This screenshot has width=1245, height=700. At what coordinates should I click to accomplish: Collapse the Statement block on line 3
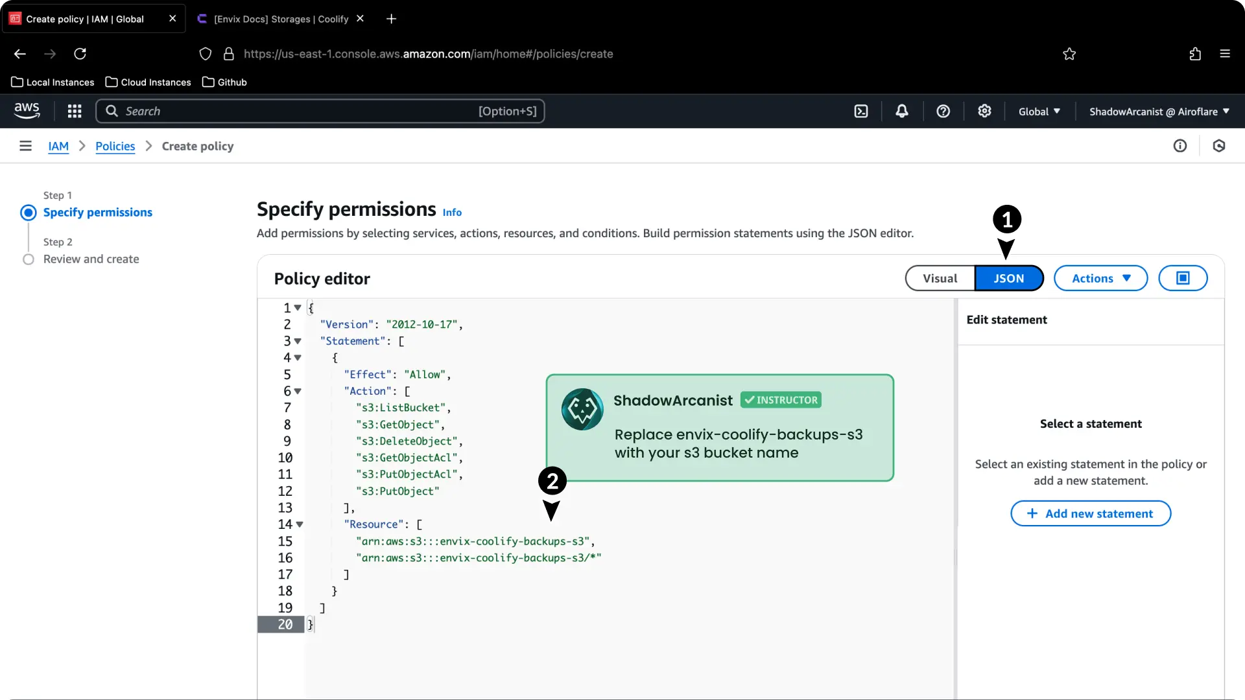(298, 342)
